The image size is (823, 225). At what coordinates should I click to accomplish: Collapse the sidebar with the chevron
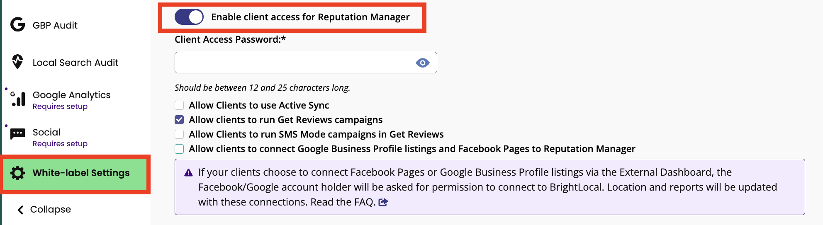pos(20,210)
